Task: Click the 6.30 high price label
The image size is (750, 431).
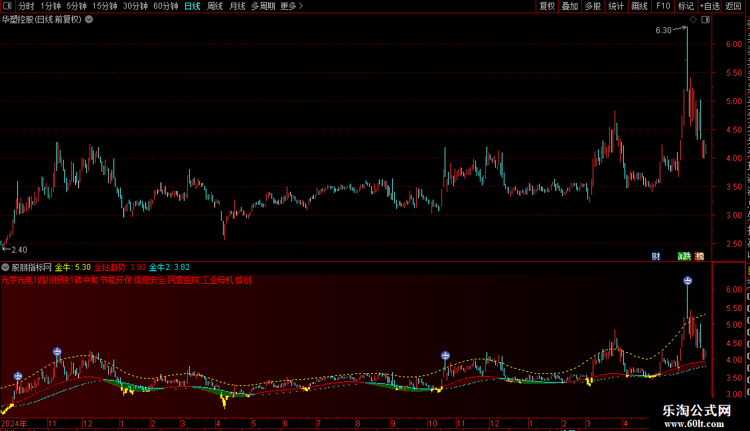Action: pos(664,31)
